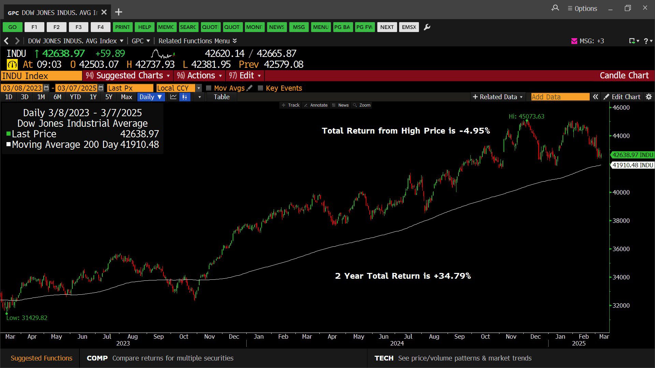Expand the Suggested Charts menu

(x=128, y=75)
